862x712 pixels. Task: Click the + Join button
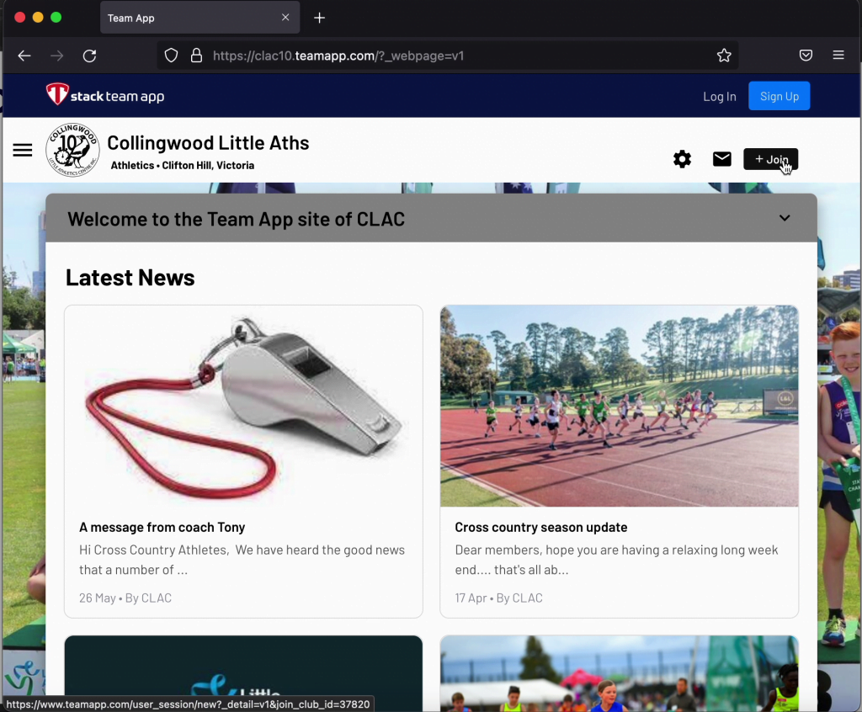pos(770,159)
